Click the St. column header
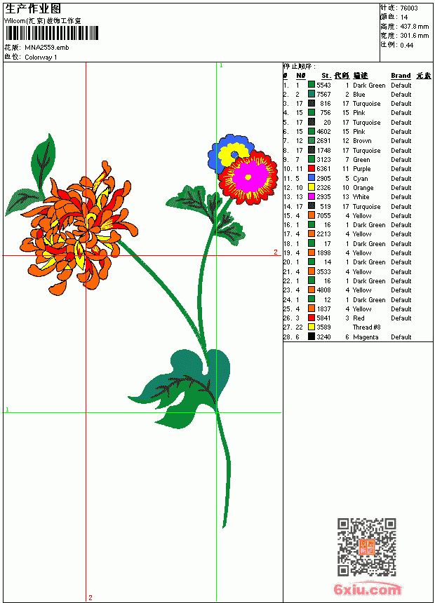The width and height of the screenshot is (435, 603). click(x=326, y=76)
